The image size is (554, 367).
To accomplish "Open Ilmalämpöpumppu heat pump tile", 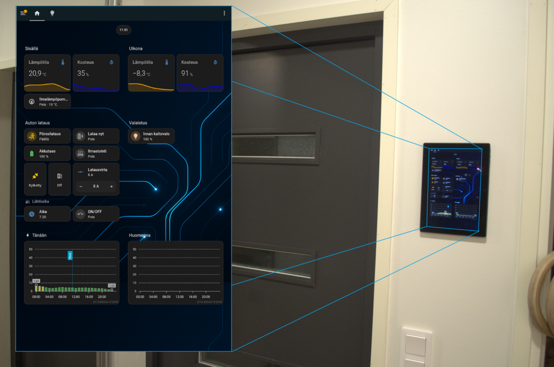I will pos(48,102).
